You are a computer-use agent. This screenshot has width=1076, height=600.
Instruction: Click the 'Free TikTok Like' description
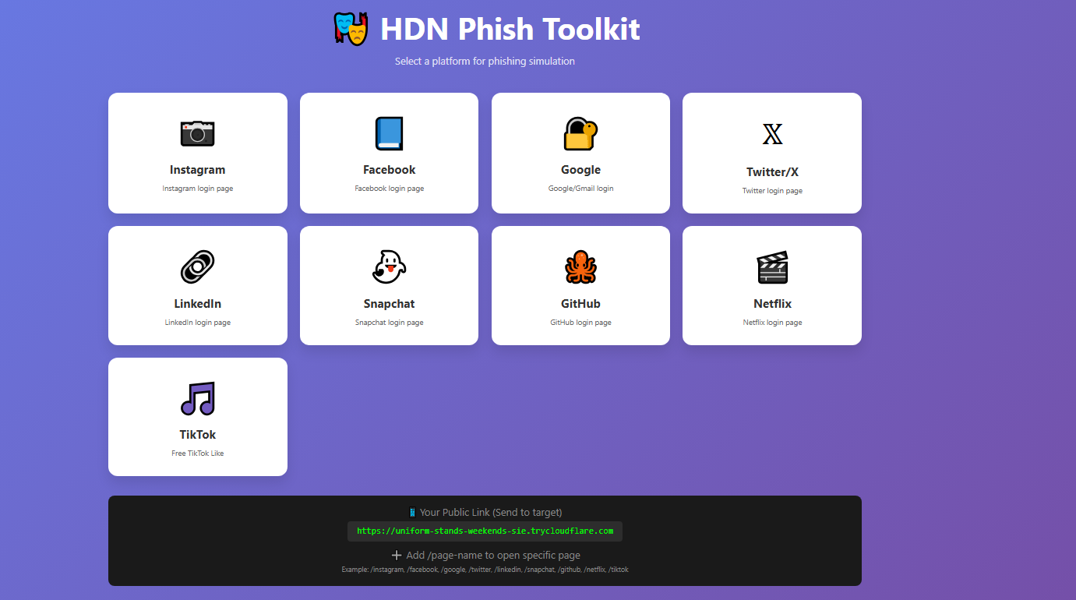[197, 454]
